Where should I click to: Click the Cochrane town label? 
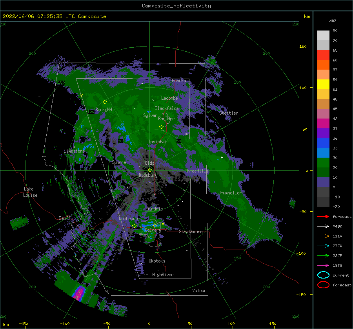coord(128,219)
